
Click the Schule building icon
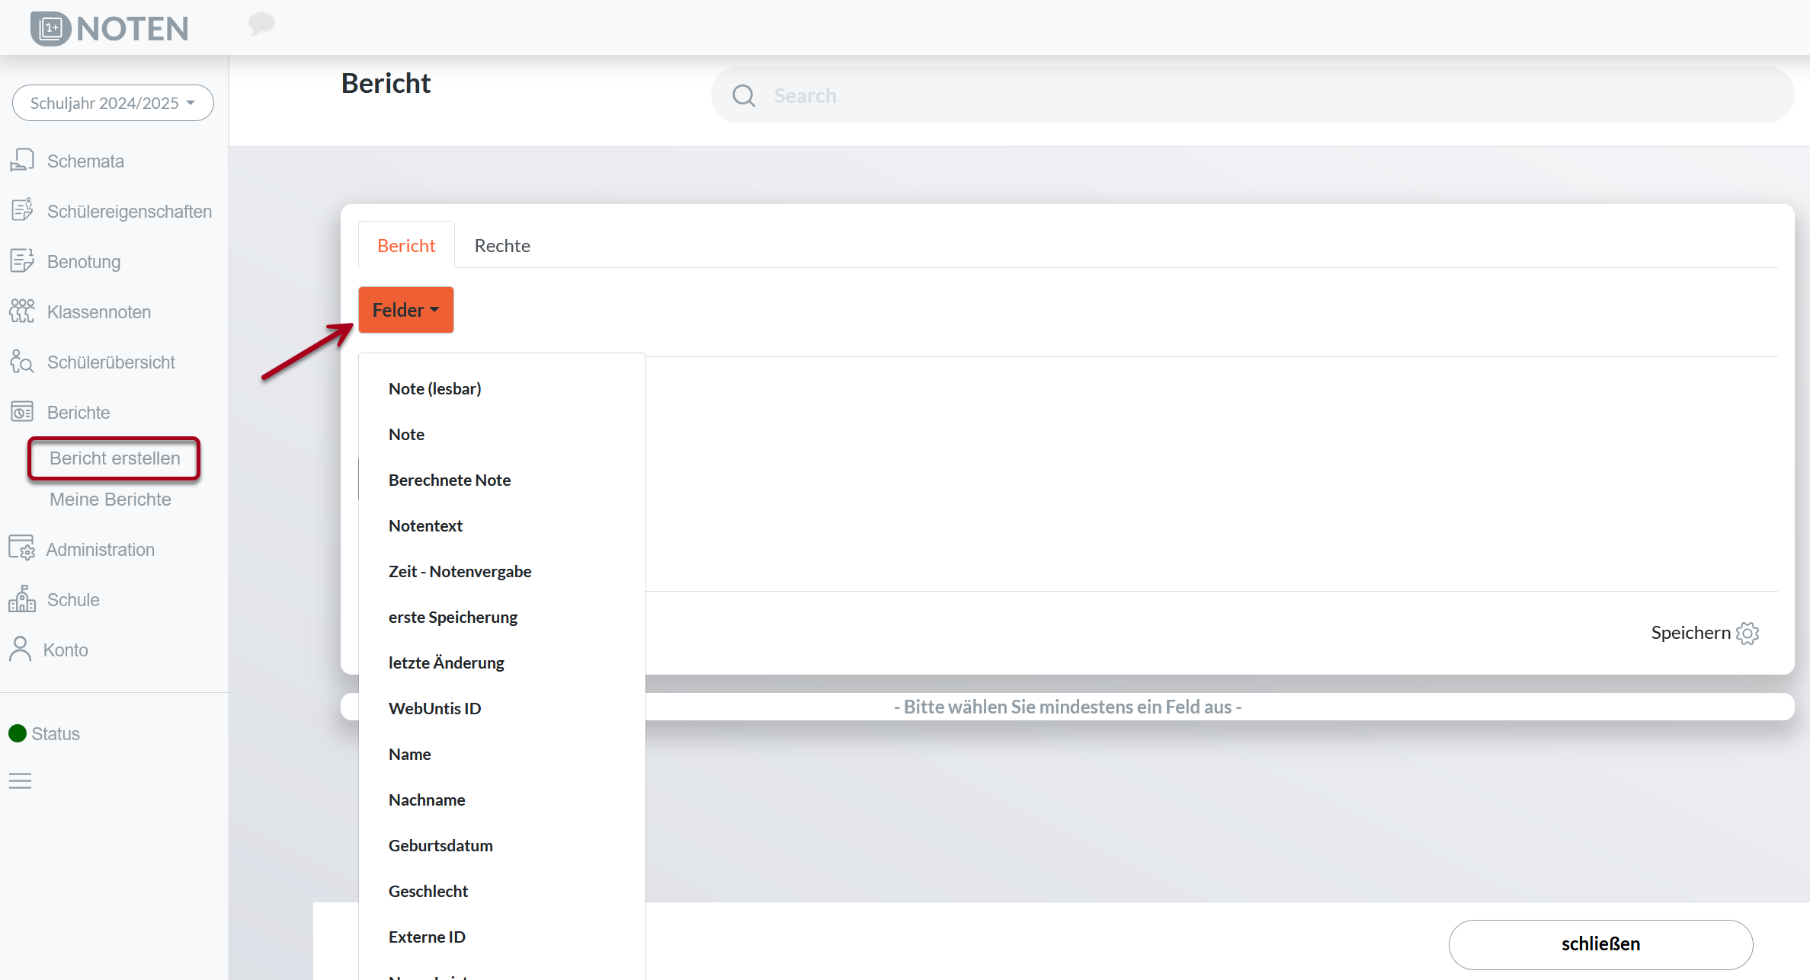pyautogui.click(x=22, y=599)
